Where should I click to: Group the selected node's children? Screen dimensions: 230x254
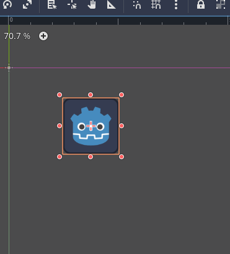[x=221, y=4]
